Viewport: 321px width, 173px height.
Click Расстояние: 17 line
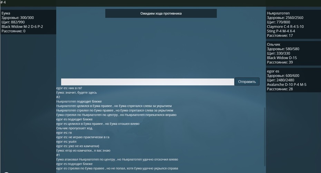(280, 35)
